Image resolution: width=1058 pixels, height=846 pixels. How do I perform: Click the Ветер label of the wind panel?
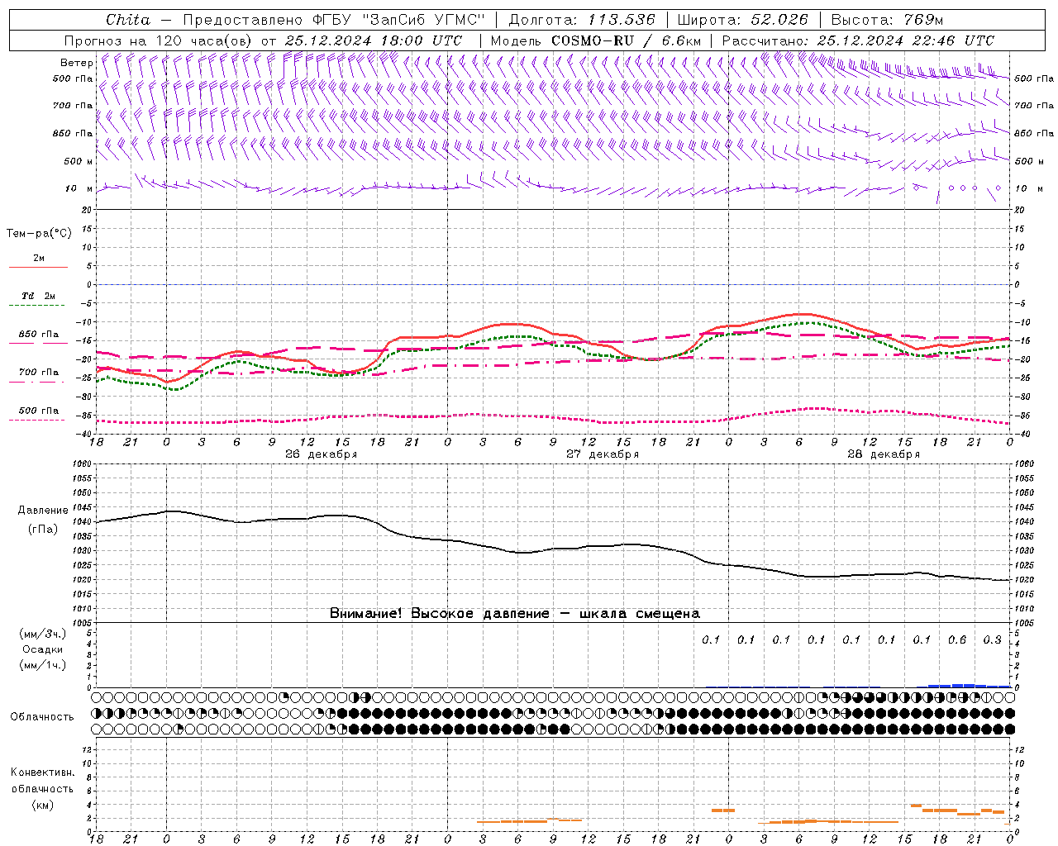click(x=76, y=63)
